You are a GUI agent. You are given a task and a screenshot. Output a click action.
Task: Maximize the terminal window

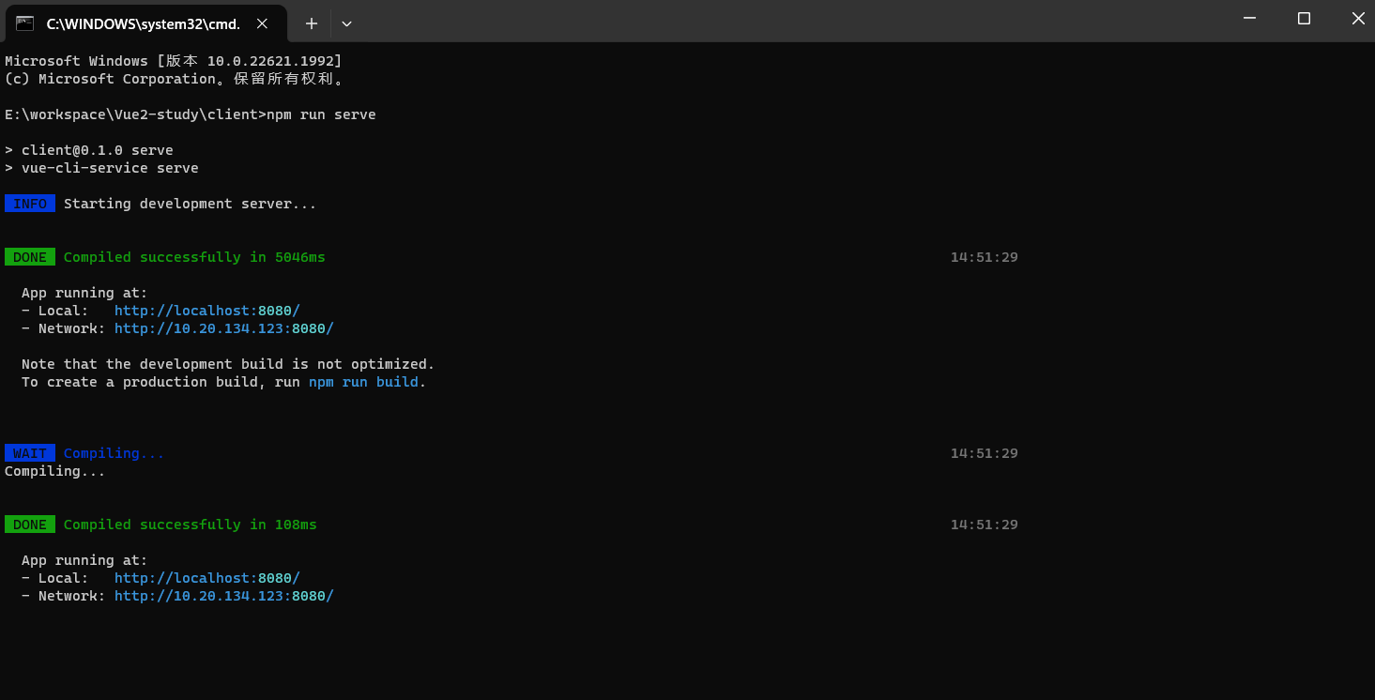pos(1304,19)
